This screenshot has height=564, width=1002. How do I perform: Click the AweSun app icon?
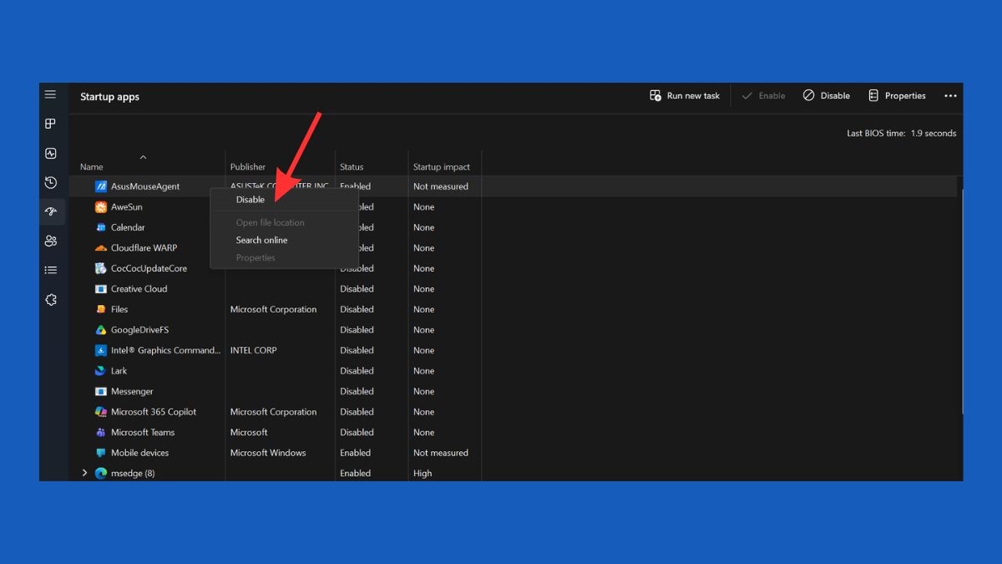tap(101, 206)
